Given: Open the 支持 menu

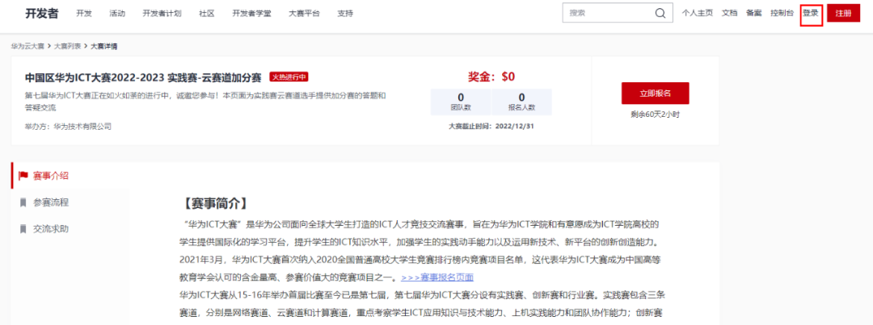Looking at the screenshot, I should coord(345,14).
